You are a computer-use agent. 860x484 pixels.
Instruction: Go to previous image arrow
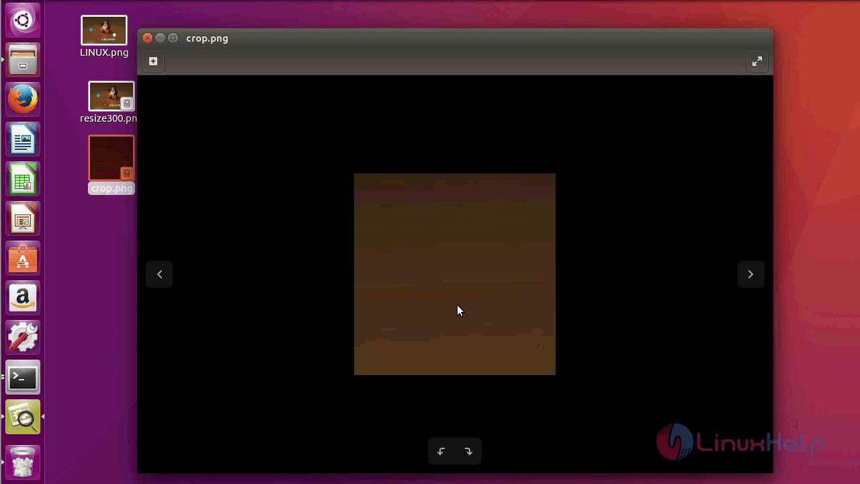pyautogui.click(x=159, y=274)
